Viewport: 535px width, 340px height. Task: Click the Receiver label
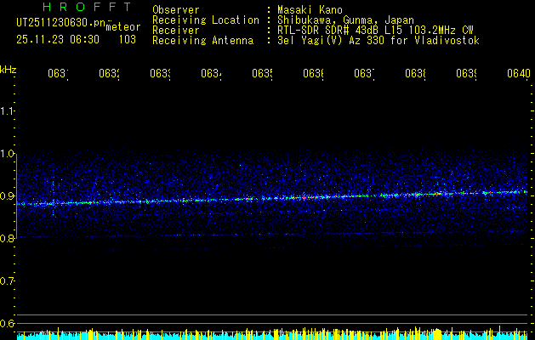pyautogui.click(x=176, y=31)
